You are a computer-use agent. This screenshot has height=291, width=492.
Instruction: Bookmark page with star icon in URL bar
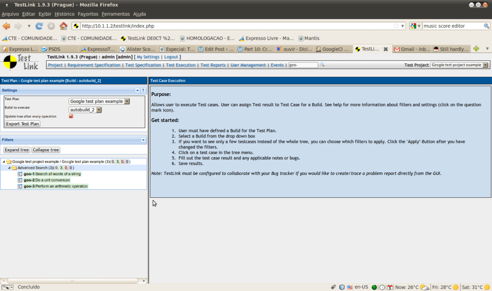point(396,26)
